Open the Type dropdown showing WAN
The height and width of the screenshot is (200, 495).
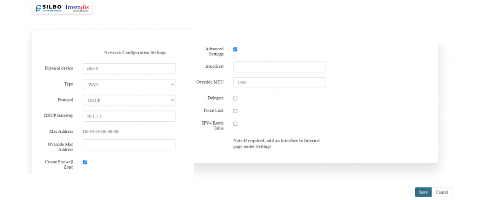coord(129,85)
